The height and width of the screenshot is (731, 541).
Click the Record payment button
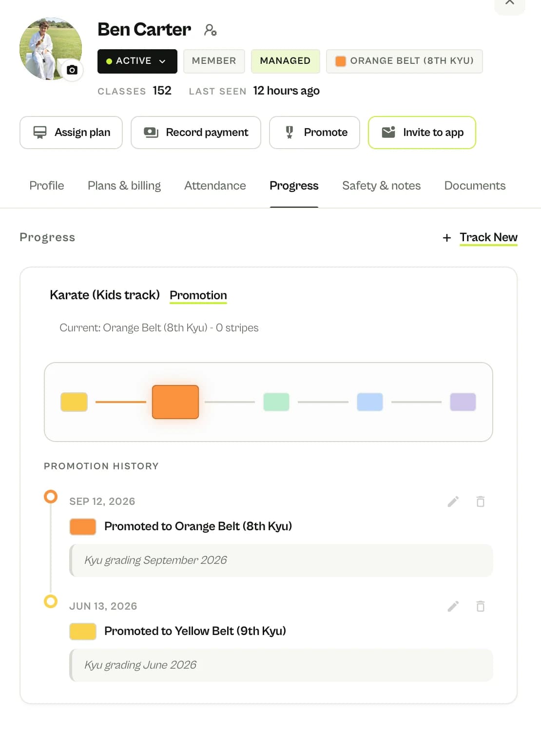point(196,133)
